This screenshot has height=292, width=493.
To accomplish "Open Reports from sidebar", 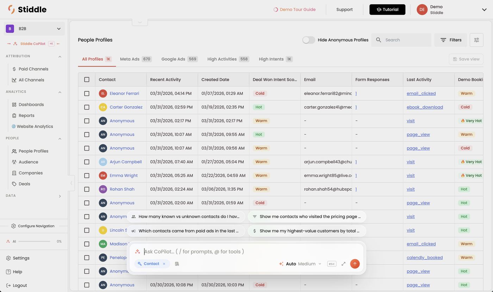I will (26, 115).
